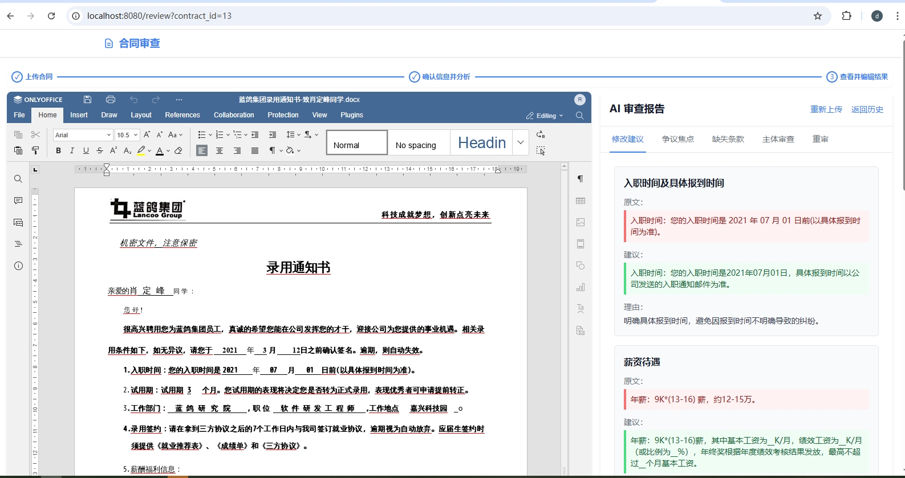Viewport: 905px width, 478px height.
Task: Pick the yellow highlight color button
Action: coord(141,150)
